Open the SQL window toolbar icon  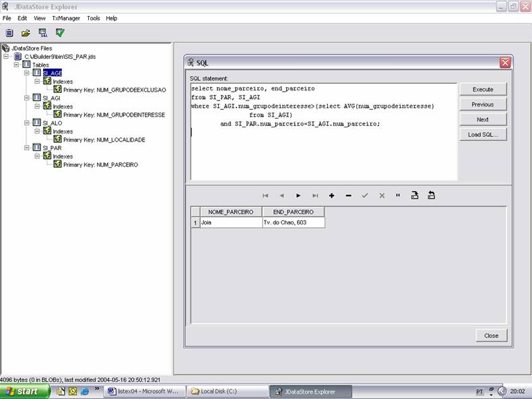pos(43,33)
